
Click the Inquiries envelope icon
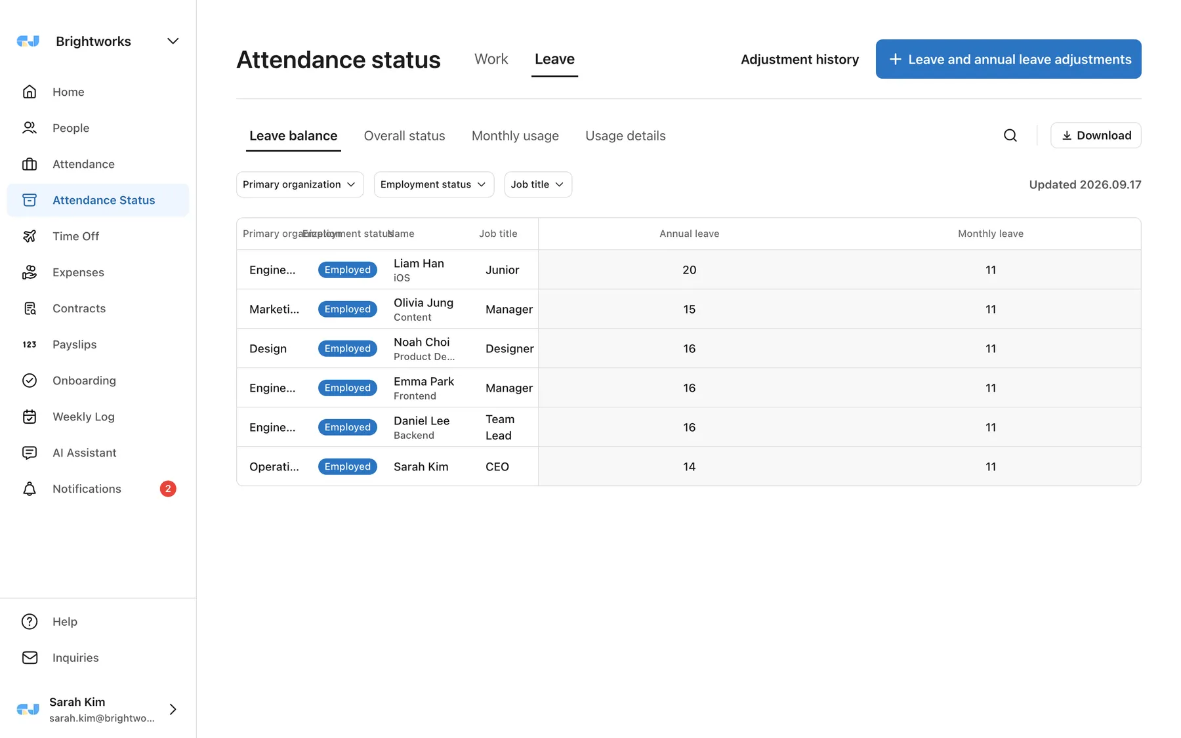(30, 657)
